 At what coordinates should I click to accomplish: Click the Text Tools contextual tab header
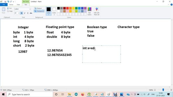26,2
